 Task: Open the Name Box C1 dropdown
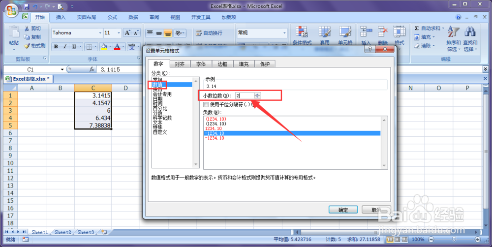coord(62,69)
